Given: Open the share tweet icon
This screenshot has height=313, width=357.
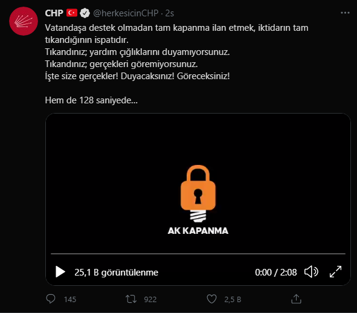Looking at the screenshot, I should (296, 299).
